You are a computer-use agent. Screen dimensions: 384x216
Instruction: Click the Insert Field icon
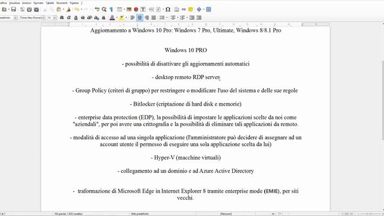tap(158, 10)
